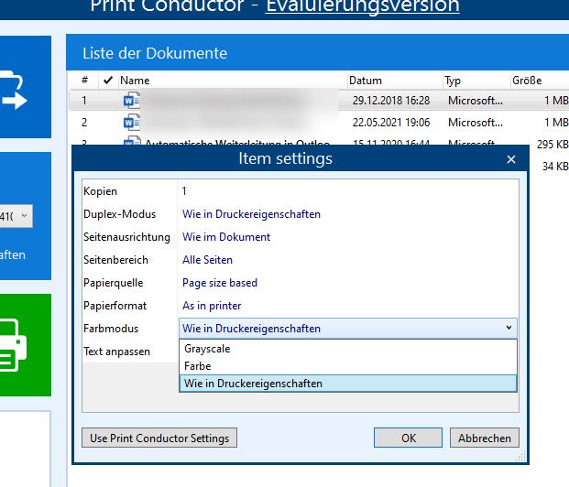569x487 pixels.
Task: Click the Word icon in document row 1
Action: tap(131, 101)
